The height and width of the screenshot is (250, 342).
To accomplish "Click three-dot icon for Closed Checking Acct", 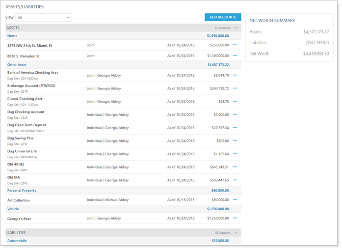I will 235,101.
